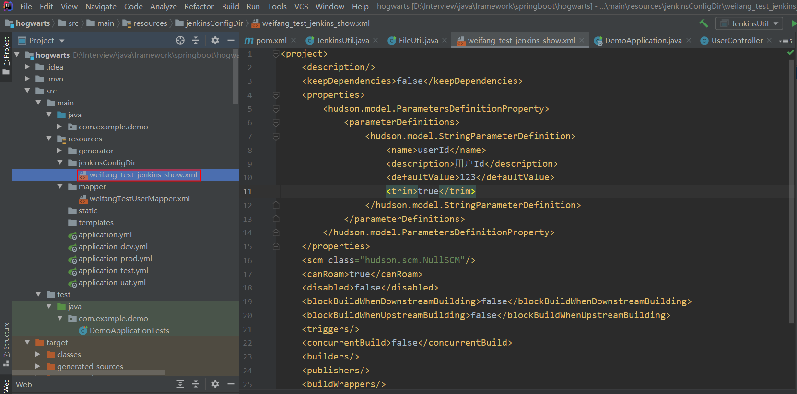
Task: Toggle fold marker at line 1 project tag
Action: (x=276, y=54)
